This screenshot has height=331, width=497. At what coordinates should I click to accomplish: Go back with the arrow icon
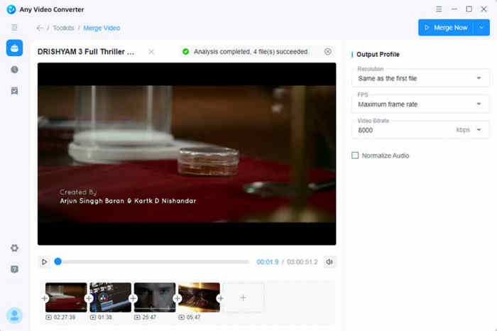point(40,28)
